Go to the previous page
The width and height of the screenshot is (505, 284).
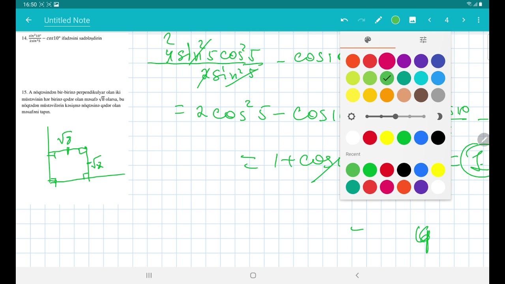(x=430, y=20)
